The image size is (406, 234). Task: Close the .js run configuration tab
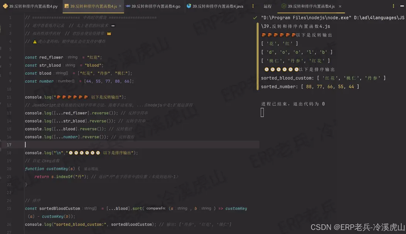pos(340,6)
